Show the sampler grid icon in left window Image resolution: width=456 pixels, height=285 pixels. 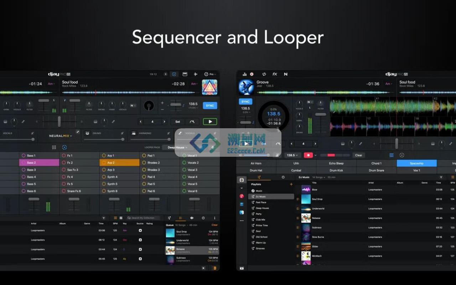[x=54, y=147]
